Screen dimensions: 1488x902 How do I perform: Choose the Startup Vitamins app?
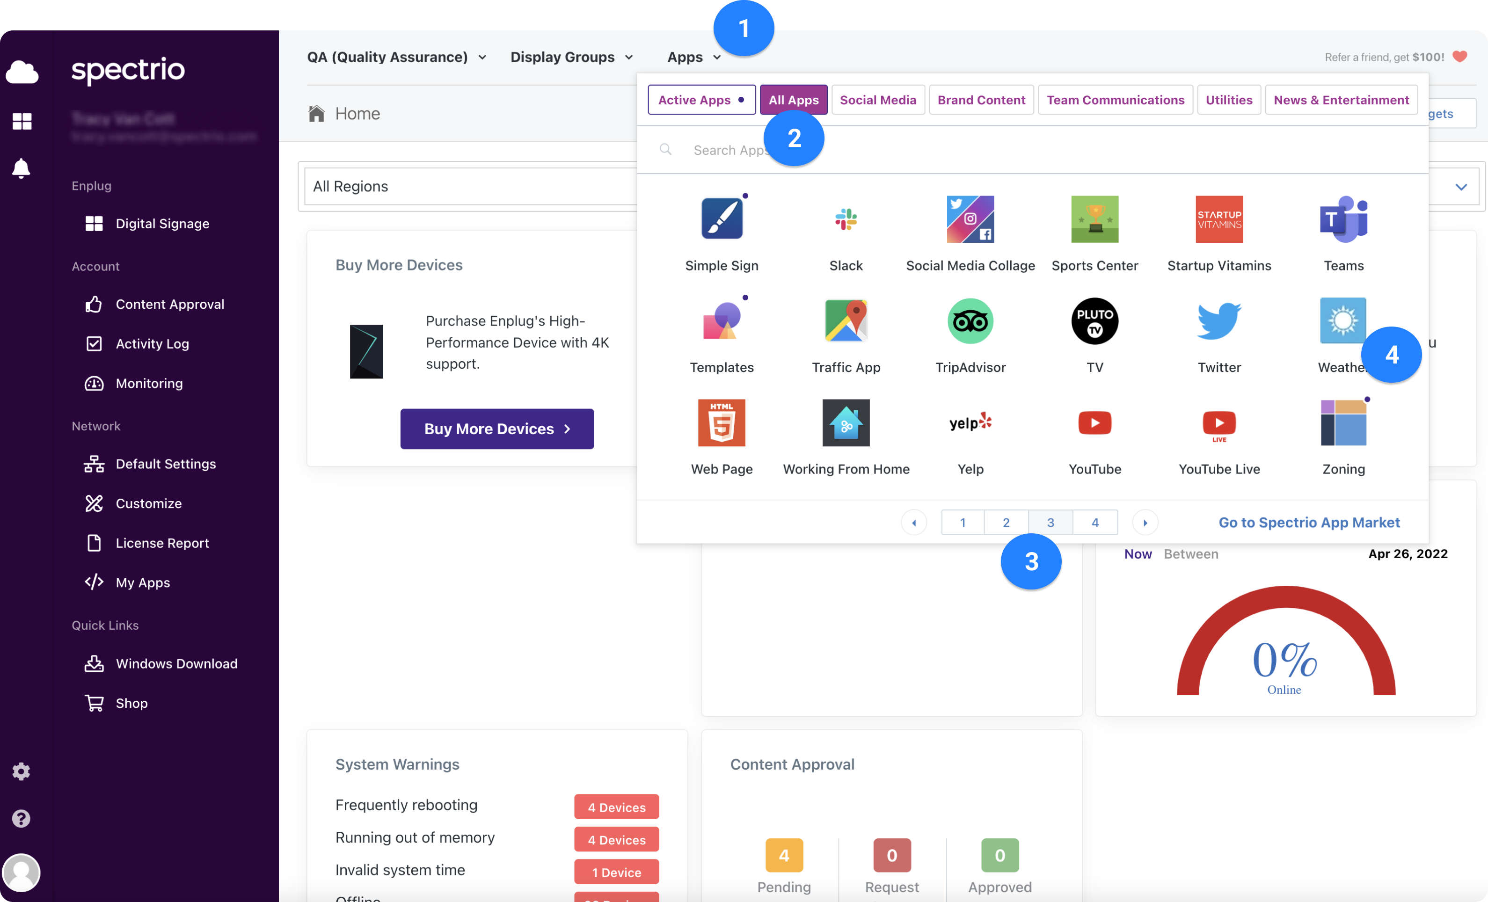(1219, 219)
